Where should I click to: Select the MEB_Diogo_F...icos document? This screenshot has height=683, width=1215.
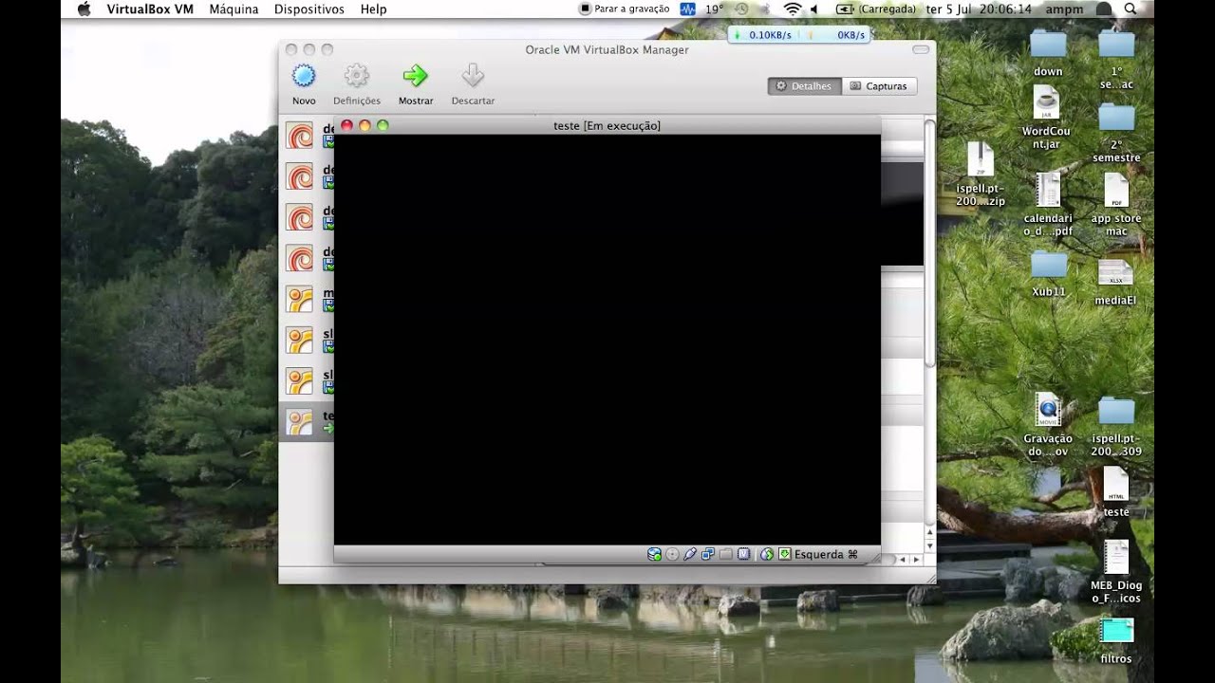point(1116,571)
